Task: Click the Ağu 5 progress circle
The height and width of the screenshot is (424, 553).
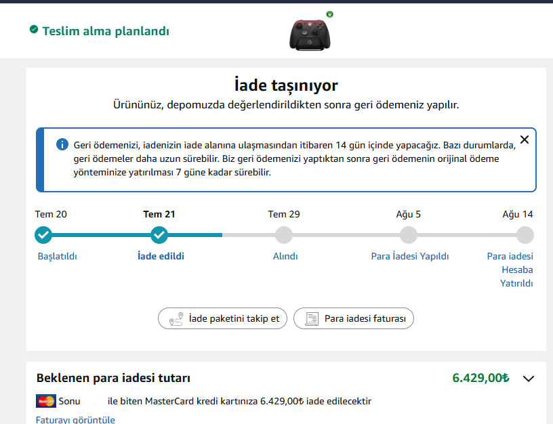Action: [x=409, y=235]
